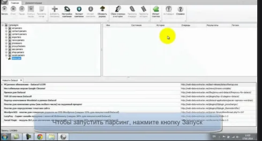Open the Datacol 5.539 update news row

pyautogui.click(x=25, y=84)
